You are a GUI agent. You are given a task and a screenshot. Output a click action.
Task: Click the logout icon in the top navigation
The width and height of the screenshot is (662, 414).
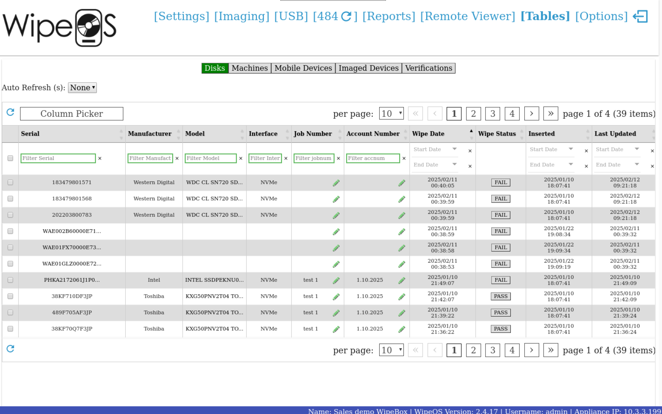640,16
